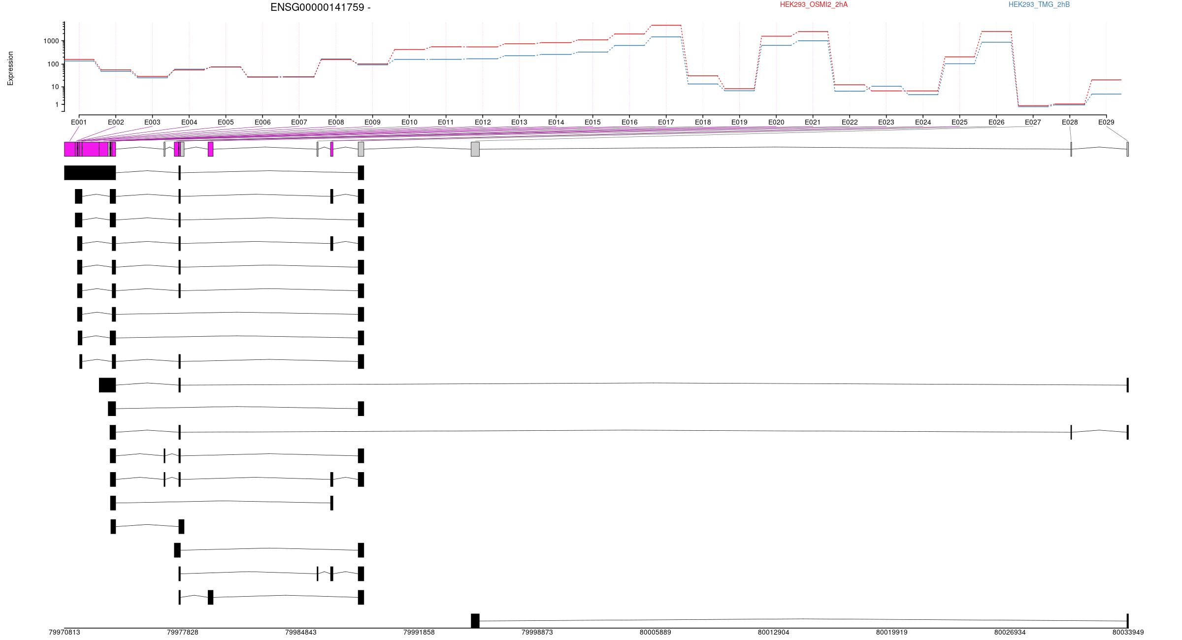The image size is (1182, 640).
Task: Click the E018 exon bin label
Action: coord(703,122)
